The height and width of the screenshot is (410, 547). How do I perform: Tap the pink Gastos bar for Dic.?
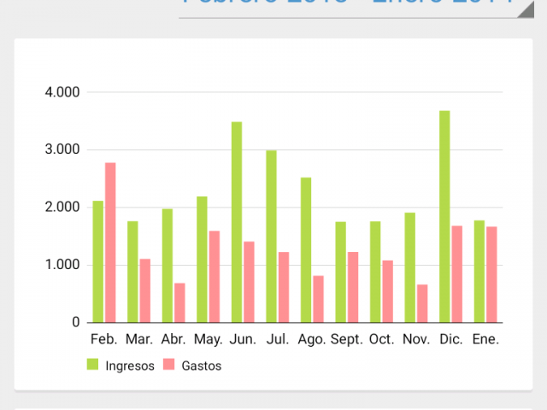point(457,274)
